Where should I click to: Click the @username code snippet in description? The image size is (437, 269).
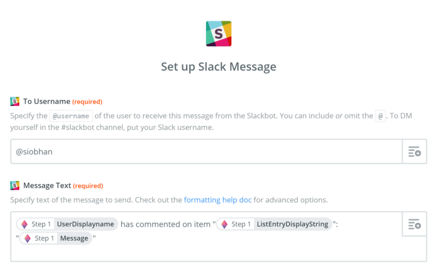click(x=71, y=116)
